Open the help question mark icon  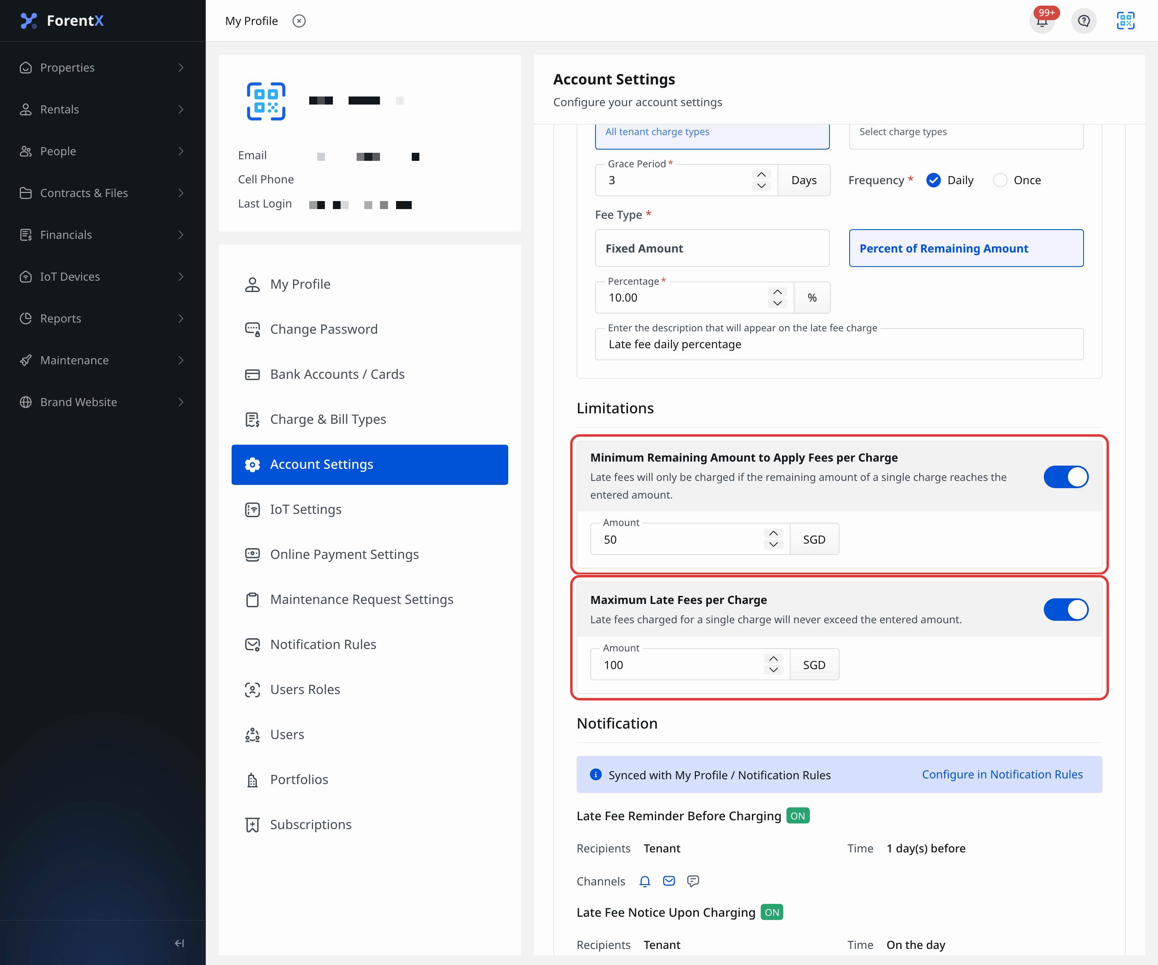(x=1084, y=21)
